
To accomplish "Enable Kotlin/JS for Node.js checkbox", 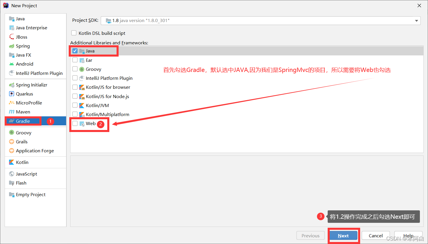I will [x=75, y=96].
